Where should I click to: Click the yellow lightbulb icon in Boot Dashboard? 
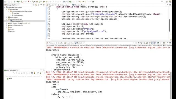[34, 73]
